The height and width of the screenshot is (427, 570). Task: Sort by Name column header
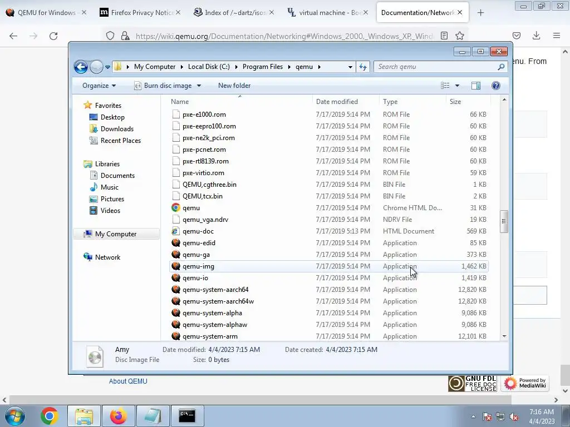click(x=240, y=102)
